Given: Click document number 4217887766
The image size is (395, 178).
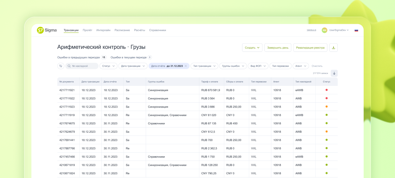Looking at the screenshot, I should point(67,148).
